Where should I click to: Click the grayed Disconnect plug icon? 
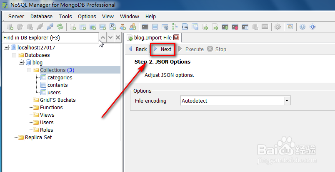pyautogui.click(x=40, y=27)
